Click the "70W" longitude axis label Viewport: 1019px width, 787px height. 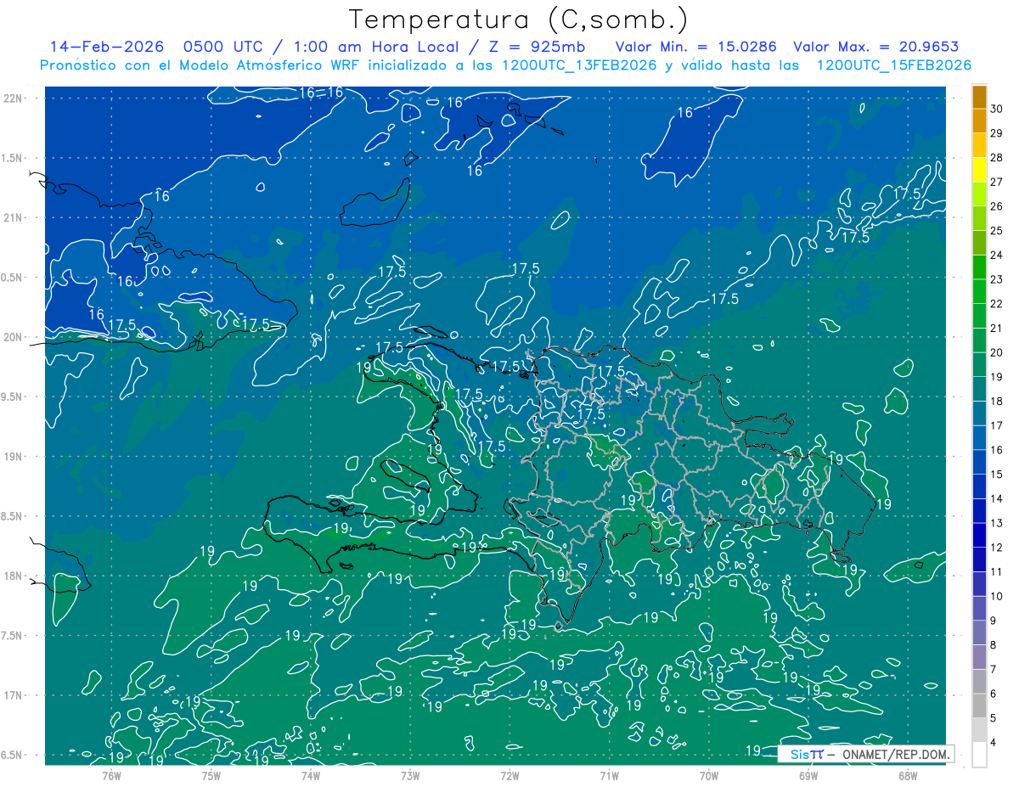click(709, 775)
